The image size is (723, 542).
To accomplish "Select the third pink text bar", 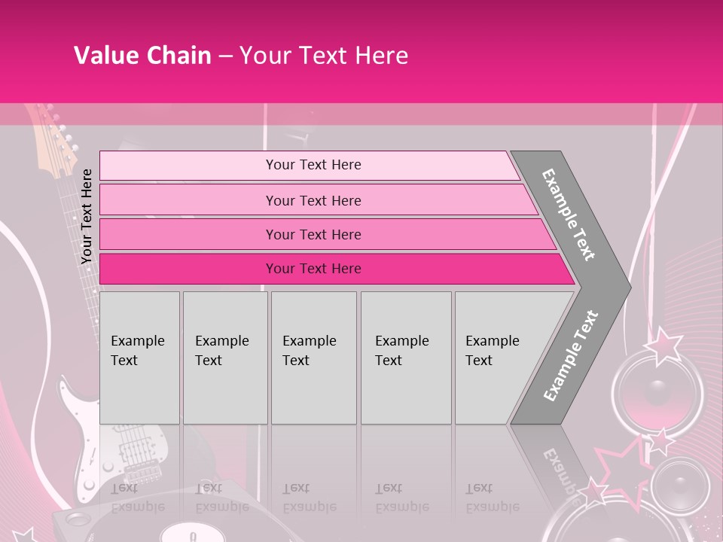I will tap(313, 234).
